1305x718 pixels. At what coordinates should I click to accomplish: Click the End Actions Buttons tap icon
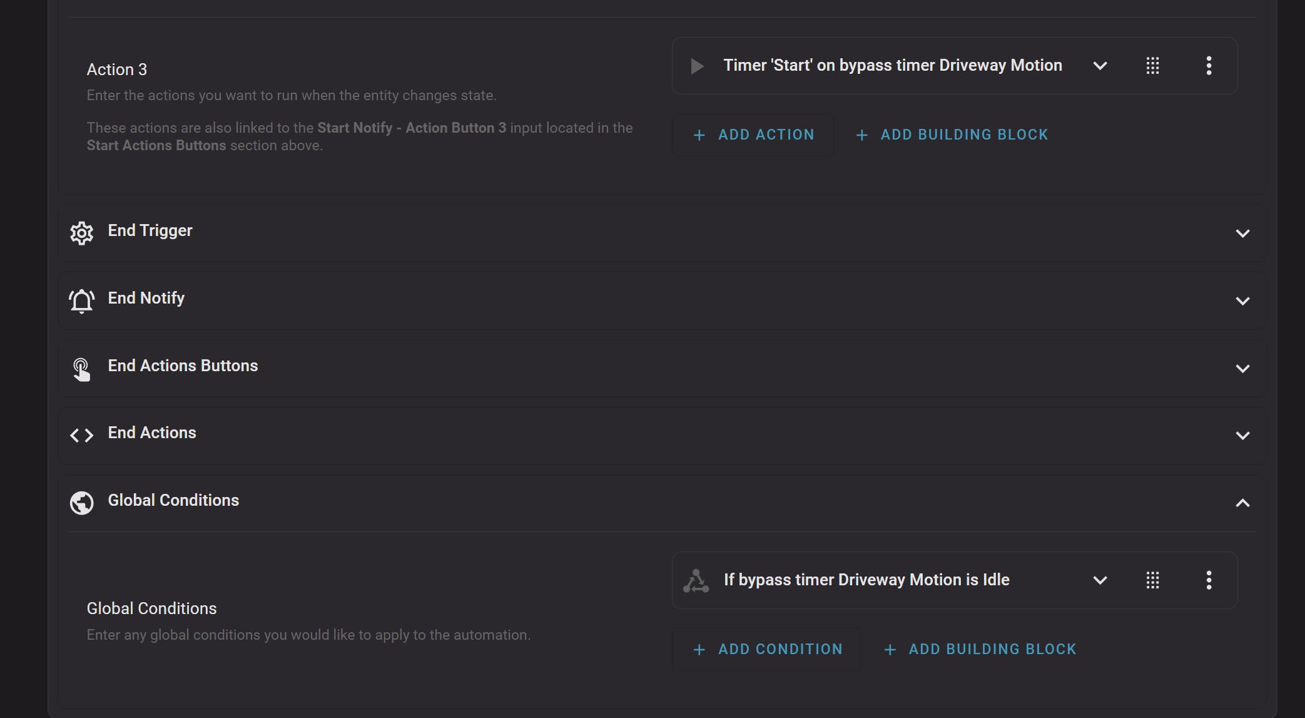coord(81,369)
